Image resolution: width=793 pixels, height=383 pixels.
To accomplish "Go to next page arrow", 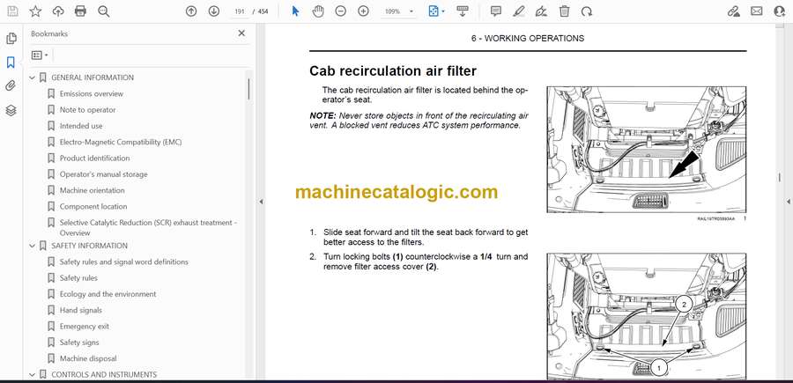I will click(x=214, y=11).
